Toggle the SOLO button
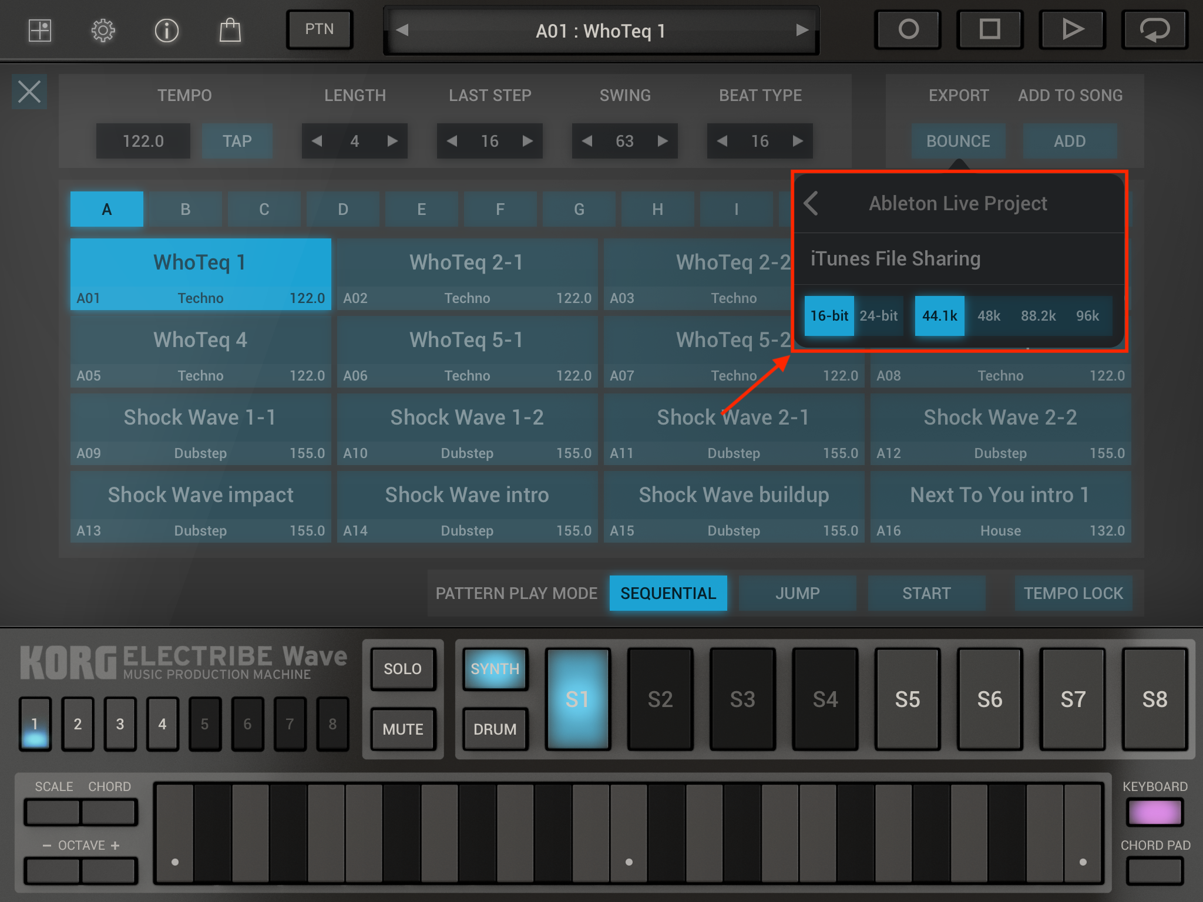 (x=403, y=669)
